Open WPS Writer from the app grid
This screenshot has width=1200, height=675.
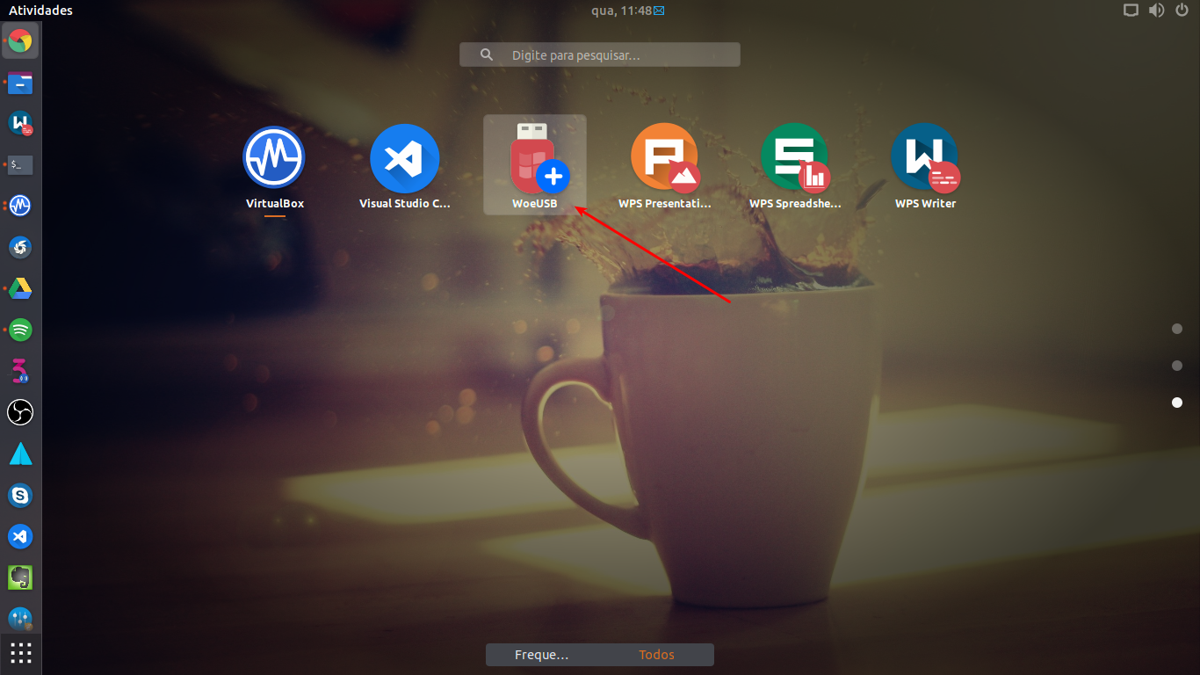pyautogui.click(x=925, y=165)
